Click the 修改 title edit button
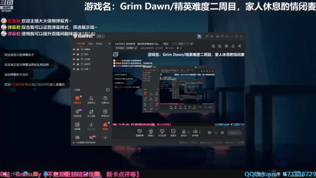 (x=166, y=44)
